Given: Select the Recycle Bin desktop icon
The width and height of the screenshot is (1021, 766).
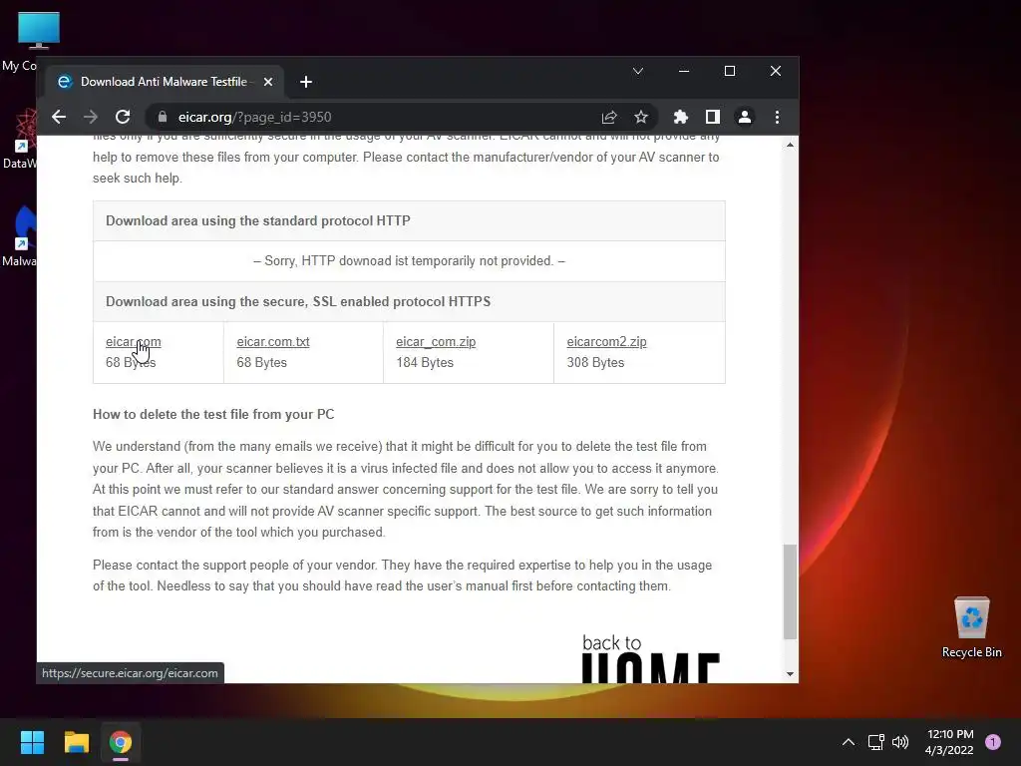Looking at the screenshot, I should point(971,627).
